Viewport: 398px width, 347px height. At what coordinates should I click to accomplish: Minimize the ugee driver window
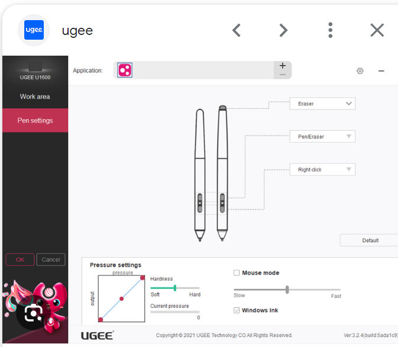(x=381, y=71)
